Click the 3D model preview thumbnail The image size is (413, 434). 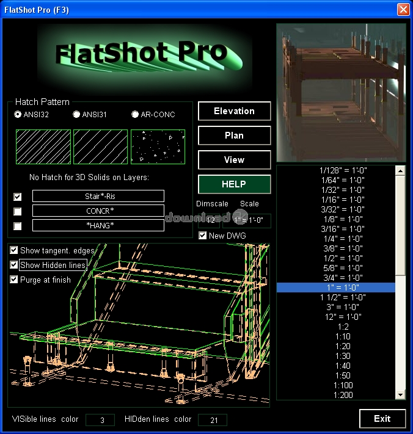(x=341, y=92)
